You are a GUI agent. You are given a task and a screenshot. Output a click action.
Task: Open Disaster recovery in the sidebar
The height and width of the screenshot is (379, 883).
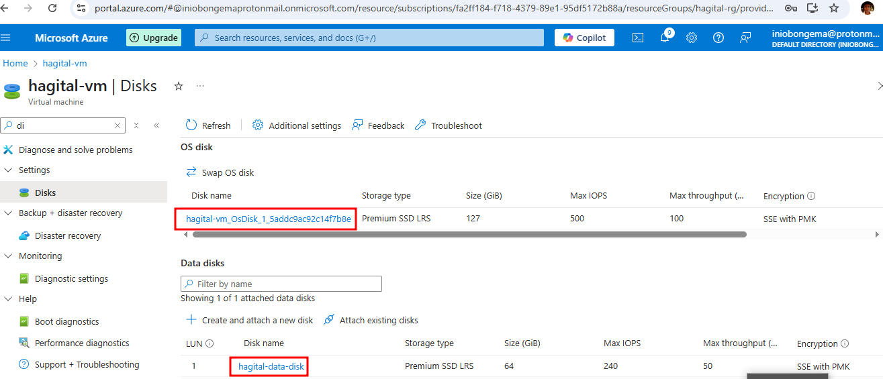click(68, 235)
